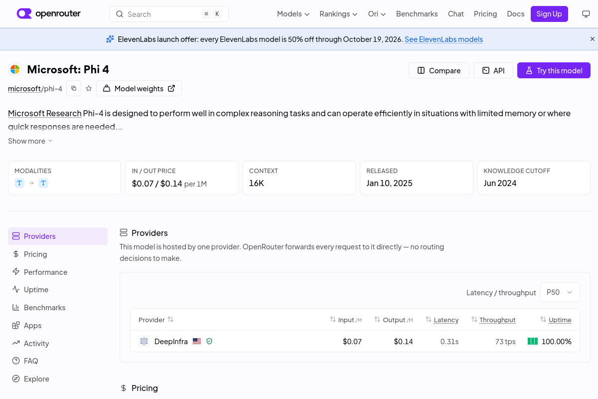The height and width of the screenshot is (399, 598).
Task: Expand the Ori dropdown menu
Action: 377,14
